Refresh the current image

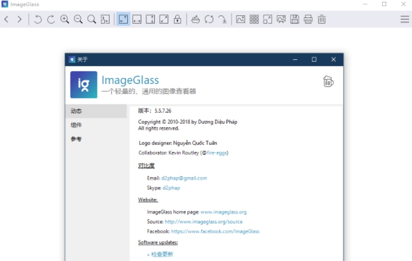click(209, 19)
